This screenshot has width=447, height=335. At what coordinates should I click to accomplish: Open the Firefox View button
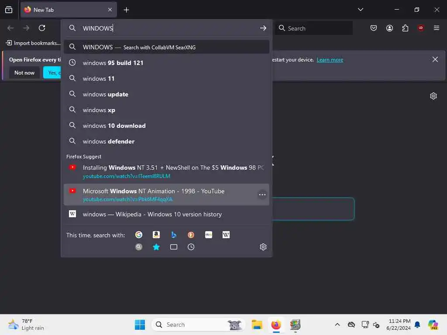(x=9, y=10)
